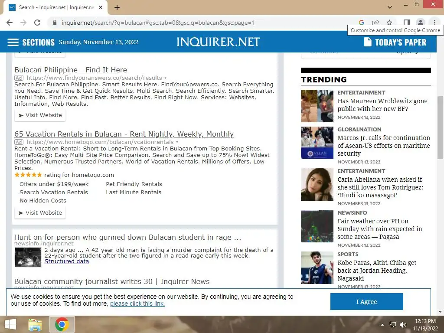The image size is (444, 333).
Task: Open Hunt on for person who gunned down result
Action: (128, 237)
